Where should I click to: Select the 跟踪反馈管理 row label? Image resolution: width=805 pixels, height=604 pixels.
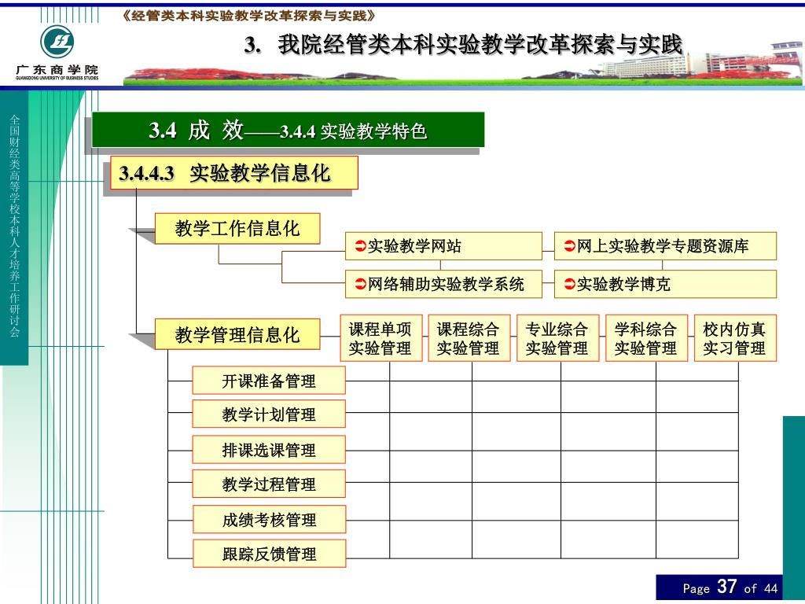click(x=269, y=553)
